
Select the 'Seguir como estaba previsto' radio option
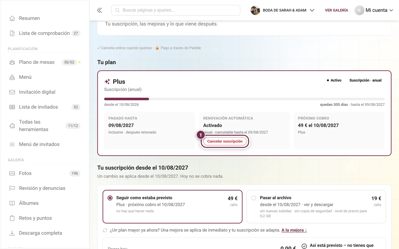[x=110, y=198]
